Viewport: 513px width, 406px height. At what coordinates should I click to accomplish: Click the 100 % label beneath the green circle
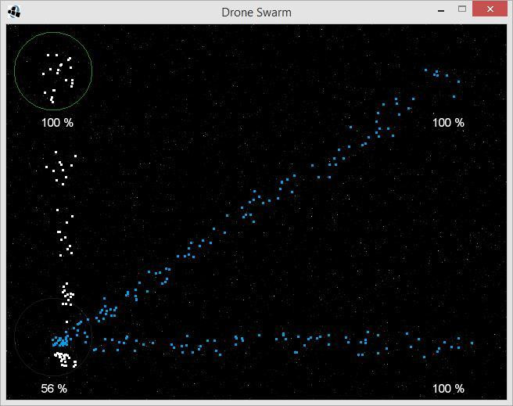tap(57, 123)
